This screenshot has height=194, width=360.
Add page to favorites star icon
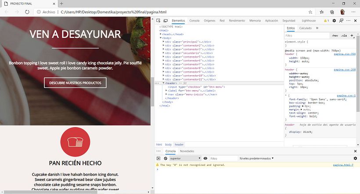pyautogui.click(x=310, y=12)
